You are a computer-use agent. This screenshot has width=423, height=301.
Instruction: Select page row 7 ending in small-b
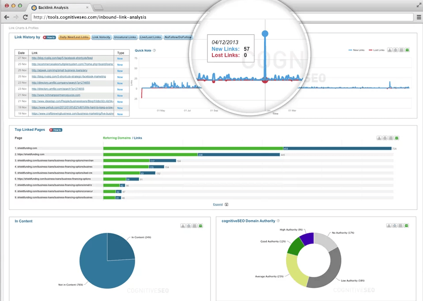point(53,185)
